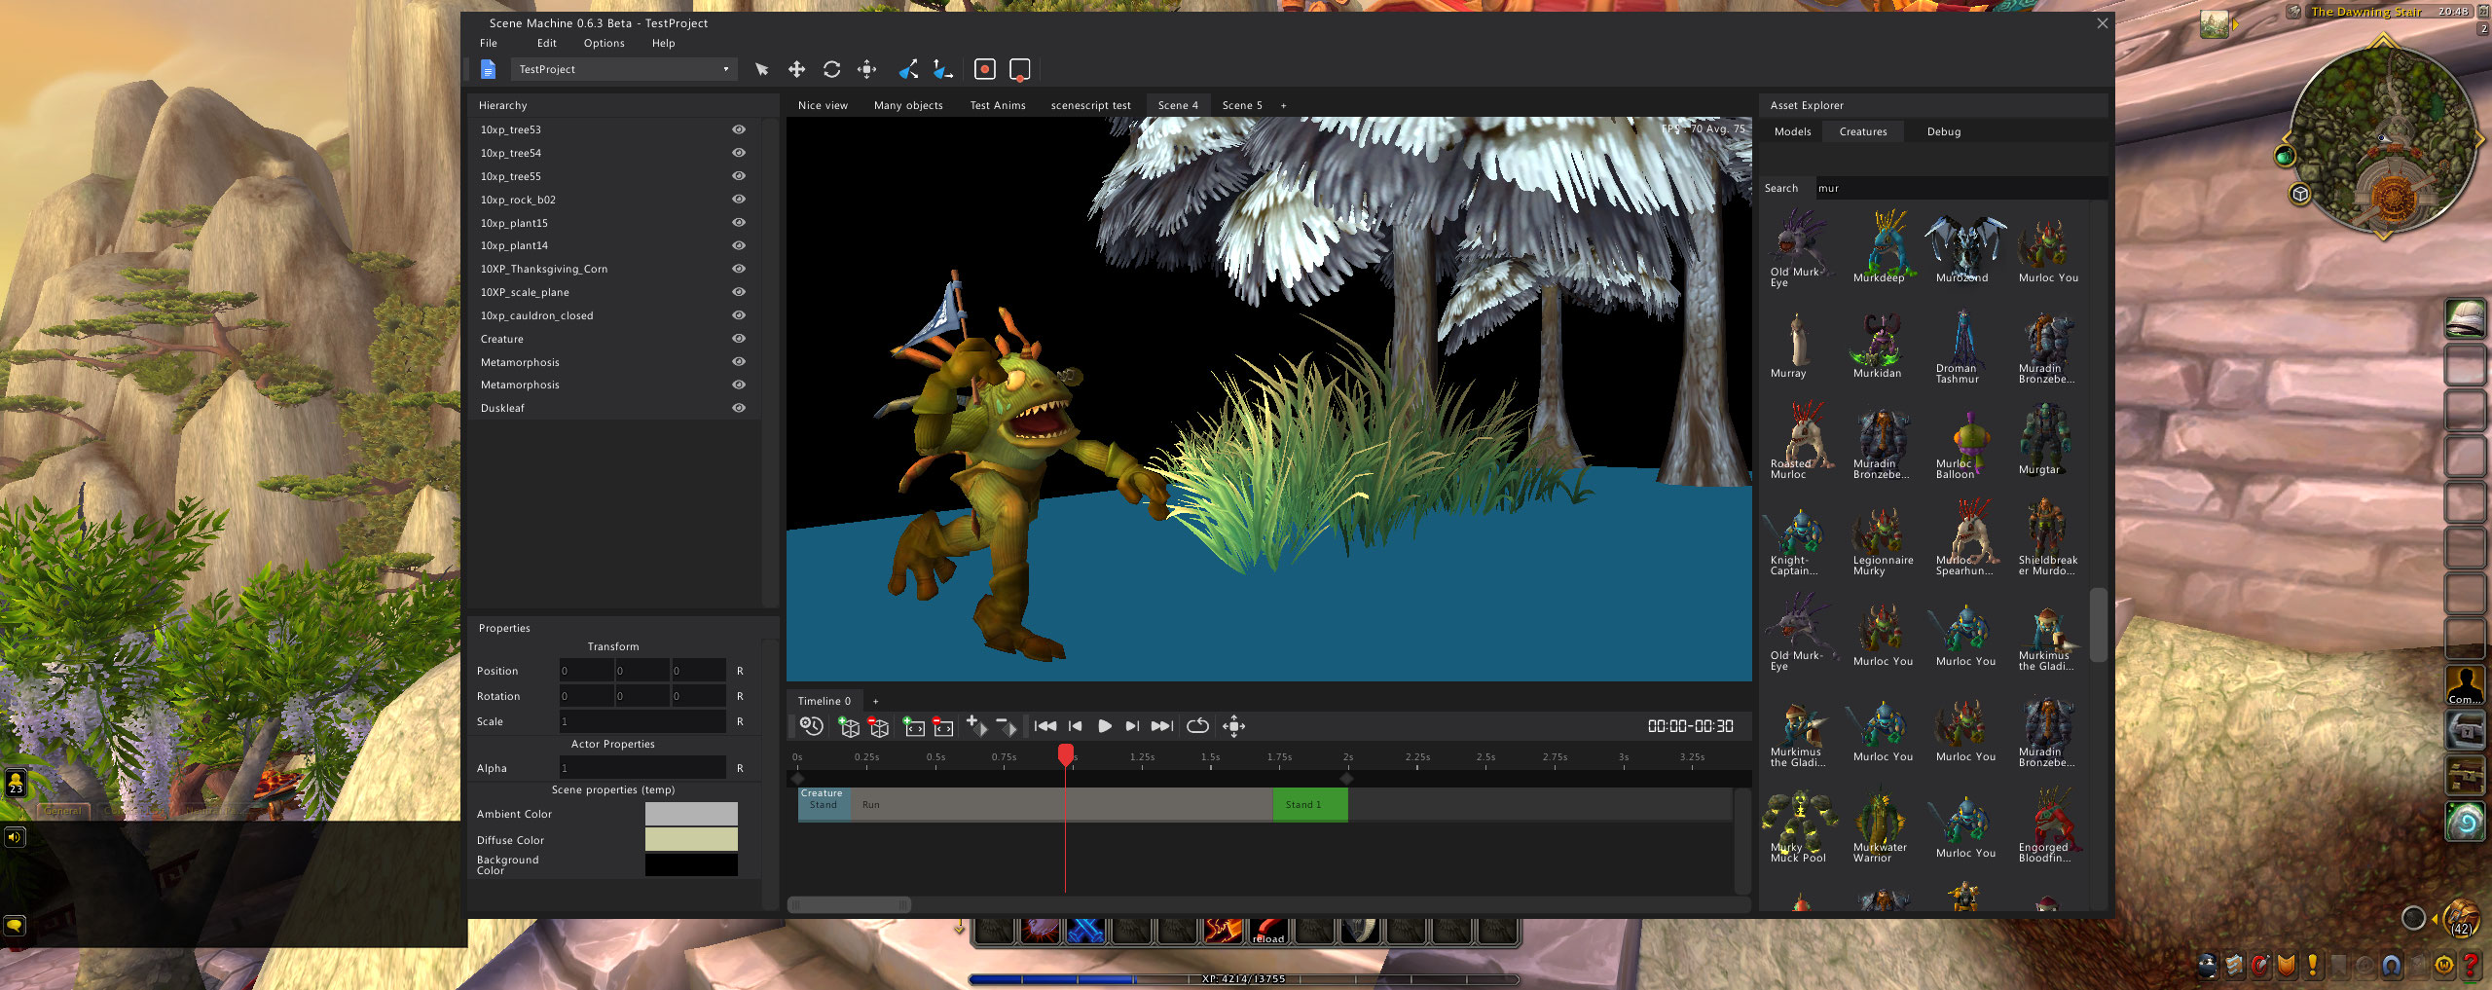Select the Metamorphosis row above Duskleaf
The width and height of the screenshot is (2492, 990).
tap(613, 385)
